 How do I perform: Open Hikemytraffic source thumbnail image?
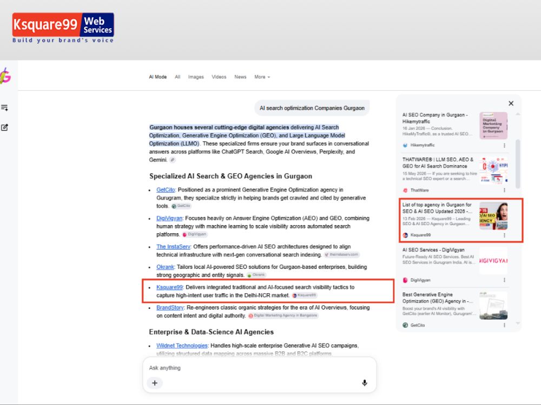pyautogui.click(x=493, y=126)
